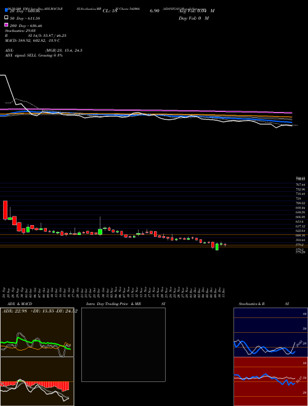Click the '11 Dec' last date label

tap(224, 292)
